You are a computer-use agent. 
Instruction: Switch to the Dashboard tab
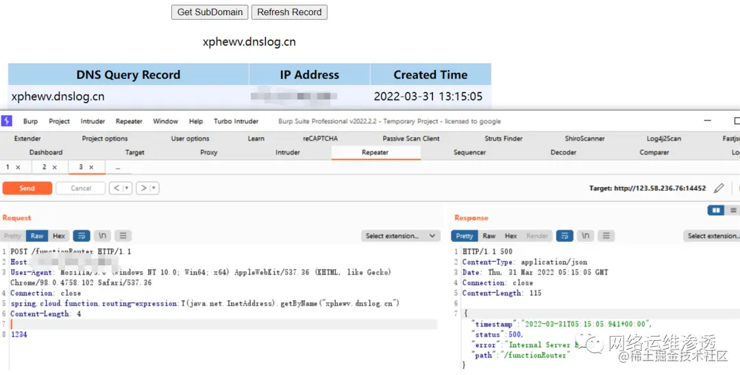pos(46,152)
